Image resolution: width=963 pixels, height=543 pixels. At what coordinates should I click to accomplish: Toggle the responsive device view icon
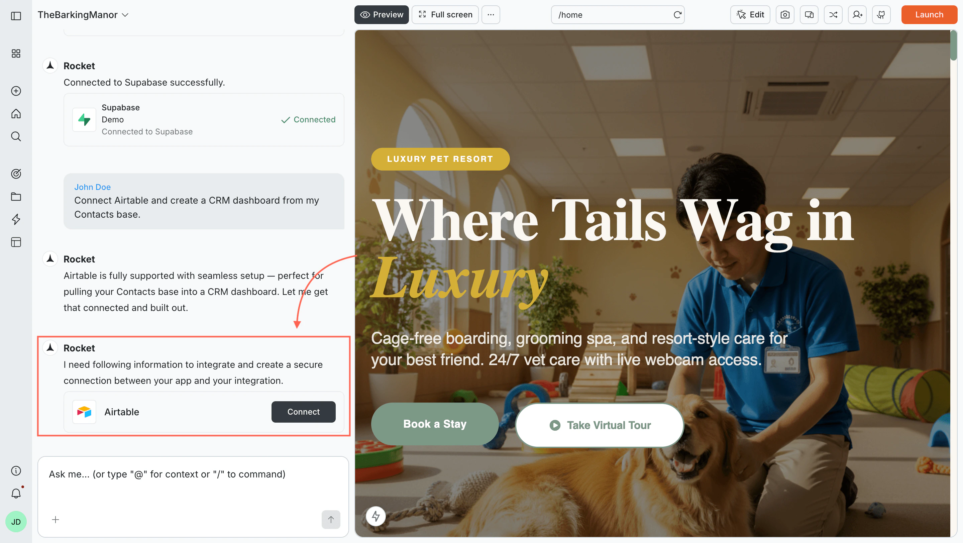pos(809,15)
